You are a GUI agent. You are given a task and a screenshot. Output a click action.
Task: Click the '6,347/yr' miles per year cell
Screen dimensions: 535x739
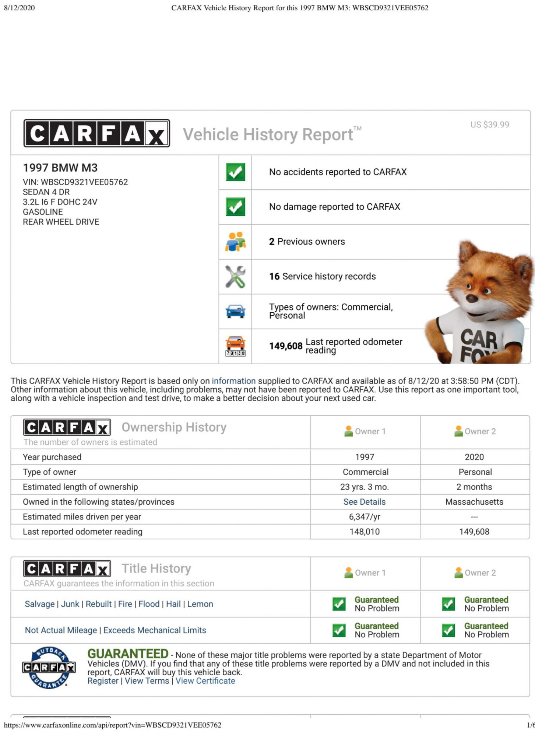365,517
